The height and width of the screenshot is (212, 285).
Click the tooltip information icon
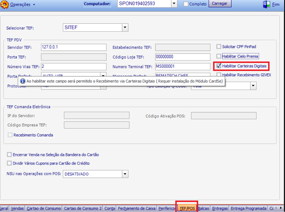[x=23, y=81]
